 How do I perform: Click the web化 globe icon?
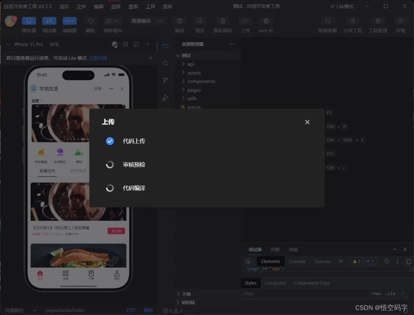[x=266, y=21]
